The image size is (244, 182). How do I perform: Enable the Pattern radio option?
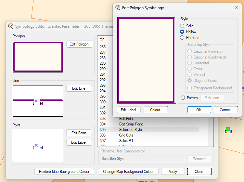tap(183, 98)
